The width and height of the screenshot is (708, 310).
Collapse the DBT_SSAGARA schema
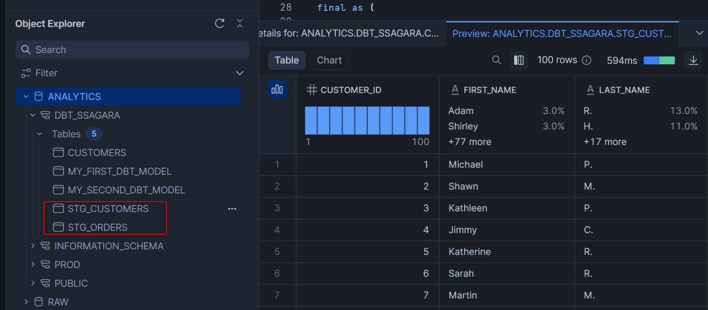point(33,115)
